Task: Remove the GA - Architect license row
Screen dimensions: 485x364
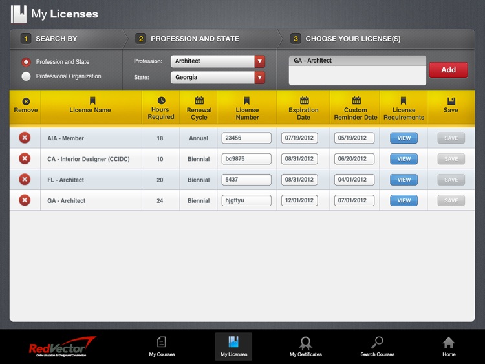Action: pos(25,200)
